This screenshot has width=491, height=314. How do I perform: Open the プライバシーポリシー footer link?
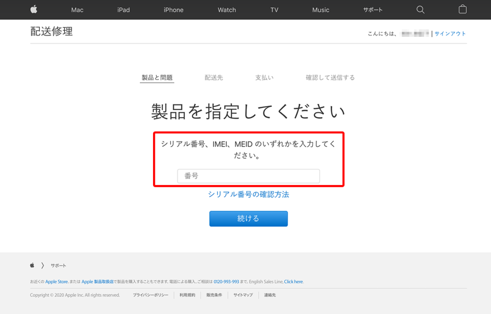(x=150, y=295)
